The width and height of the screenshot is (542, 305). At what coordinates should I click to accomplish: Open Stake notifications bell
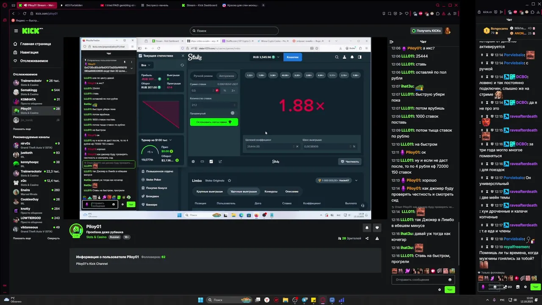click(x=352, y=57)
